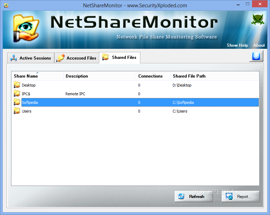The height and width of the screenshot is (215, 270).
Task: Select the Softpedia share name
Action: pyautogui.click(x=30, y=102)
